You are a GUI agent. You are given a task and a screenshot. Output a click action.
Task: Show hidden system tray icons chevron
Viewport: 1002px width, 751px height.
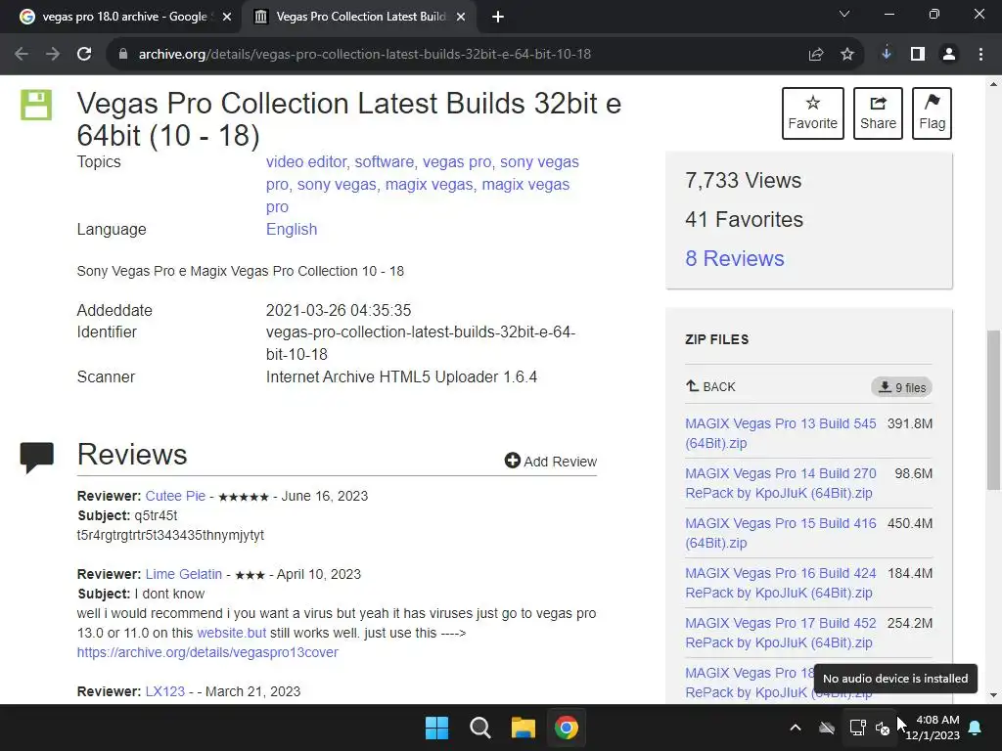[x=796, y=728]
